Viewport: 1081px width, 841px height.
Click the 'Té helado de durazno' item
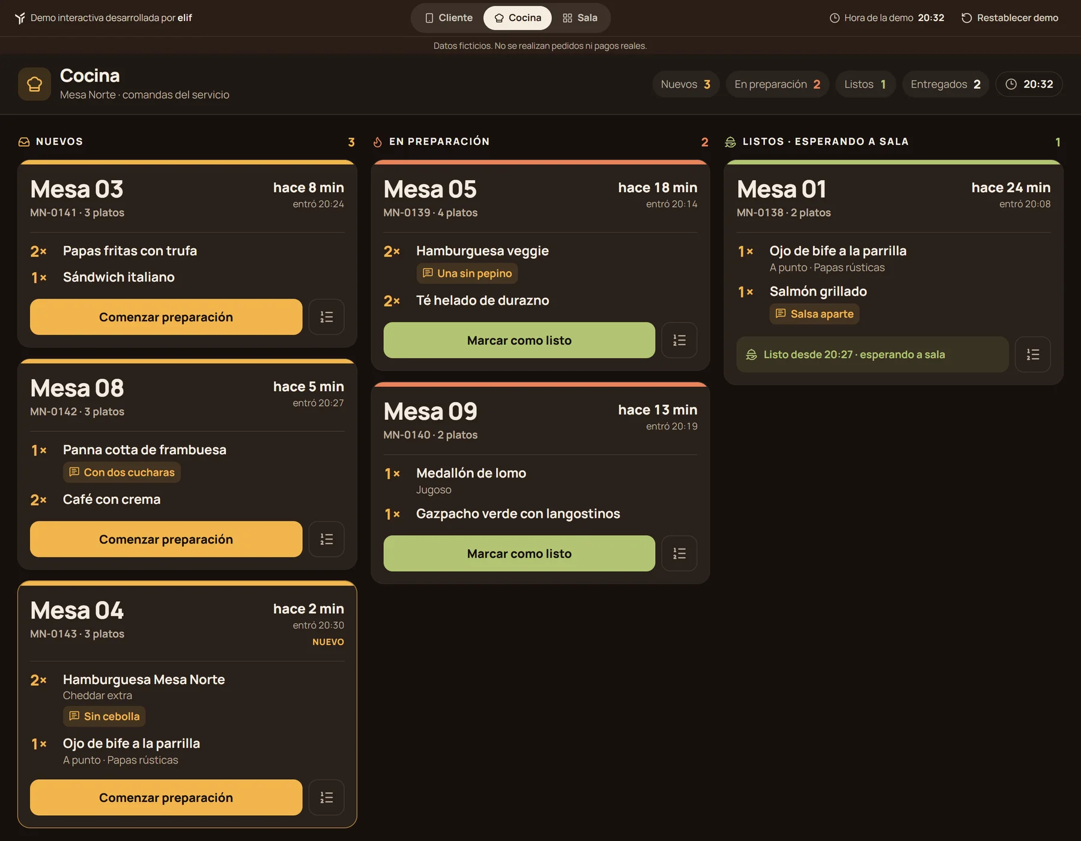pyautogui.click(x=483, y=300)
